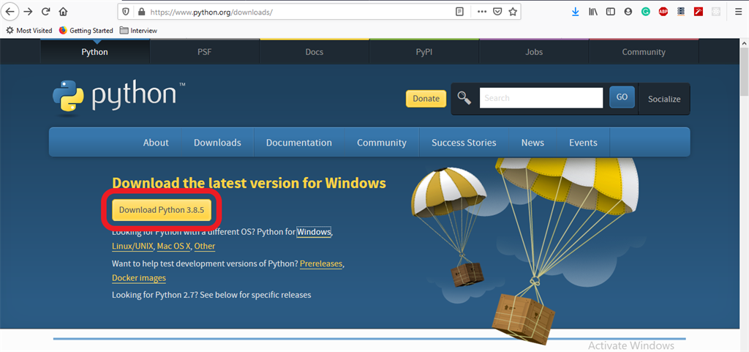Viewport: 749px width, 352px height.
Task: Open the Community top tab
Action: pos(644,52)
